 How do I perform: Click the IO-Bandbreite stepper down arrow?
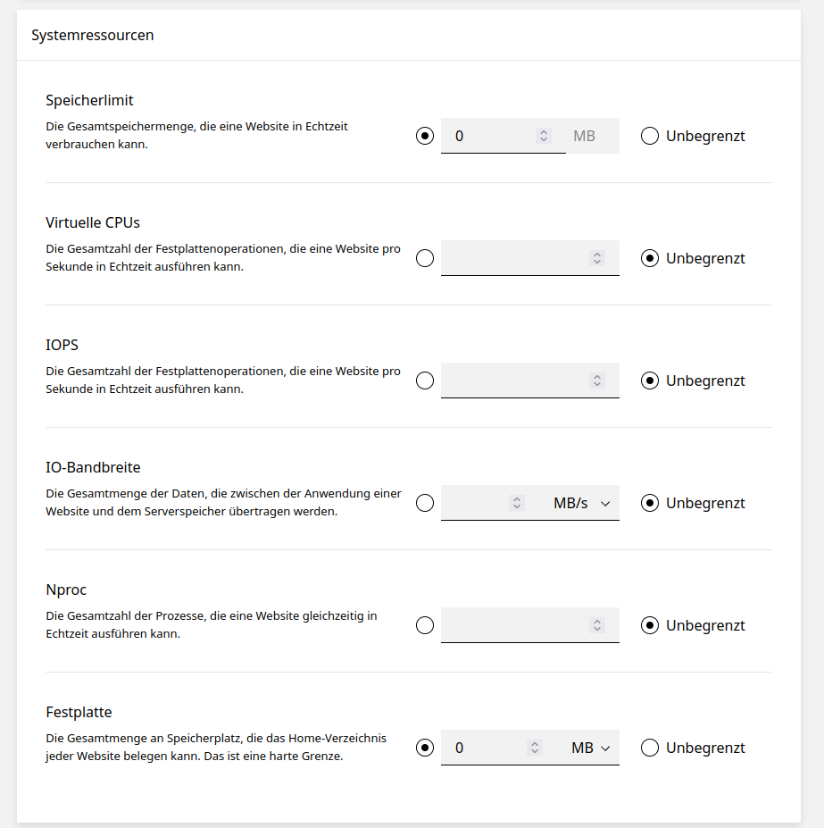pos(518,506)
